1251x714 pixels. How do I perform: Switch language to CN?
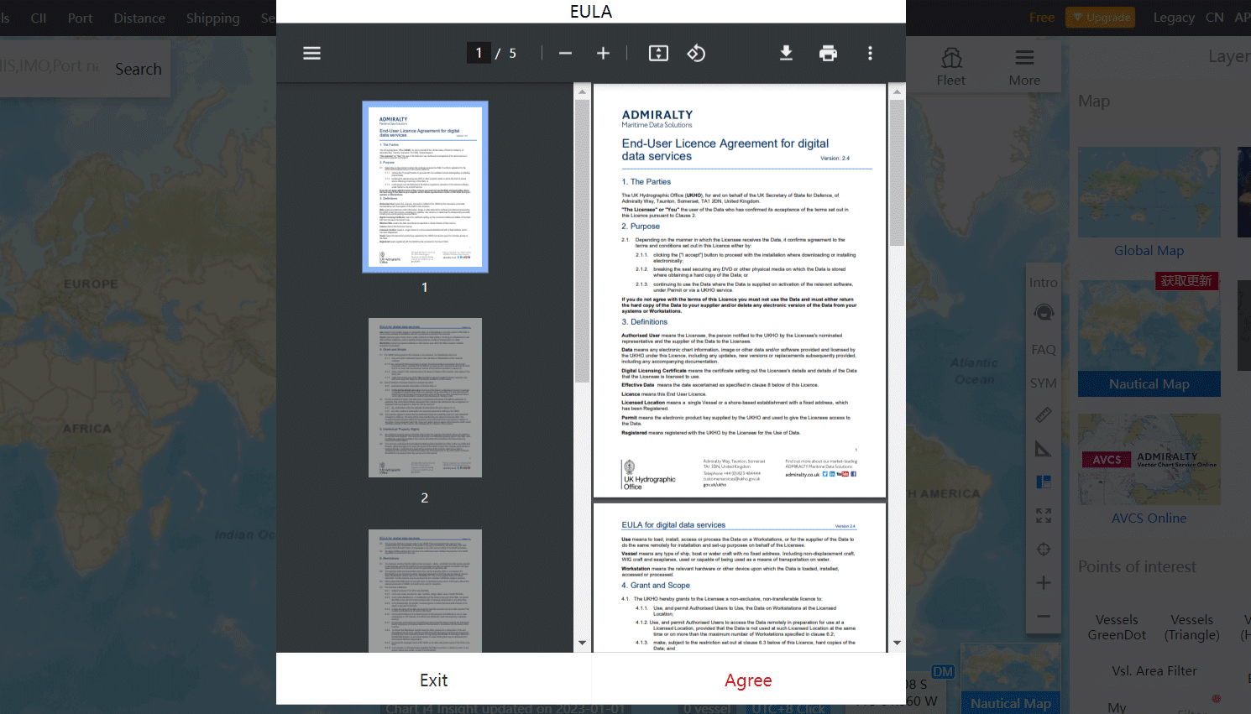coord(1214,17)
